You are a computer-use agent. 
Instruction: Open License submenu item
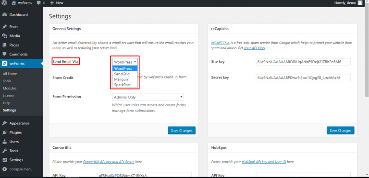click(9, 96)
